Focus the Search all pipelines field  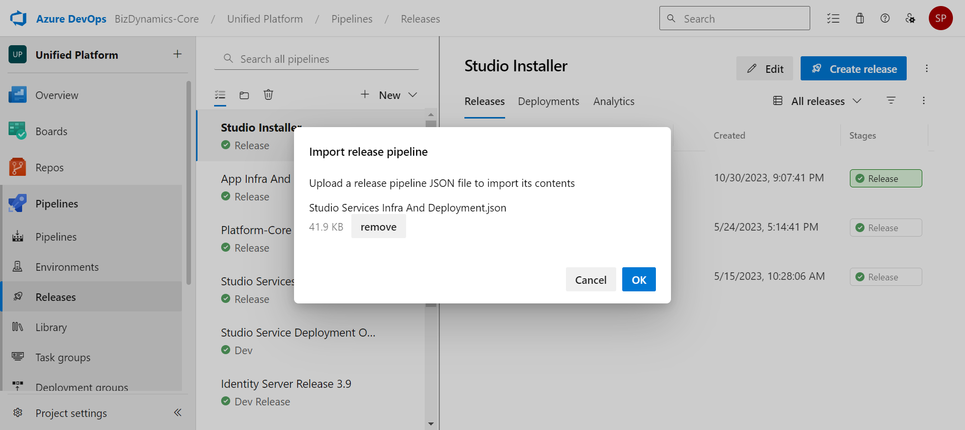pos(317,59)
